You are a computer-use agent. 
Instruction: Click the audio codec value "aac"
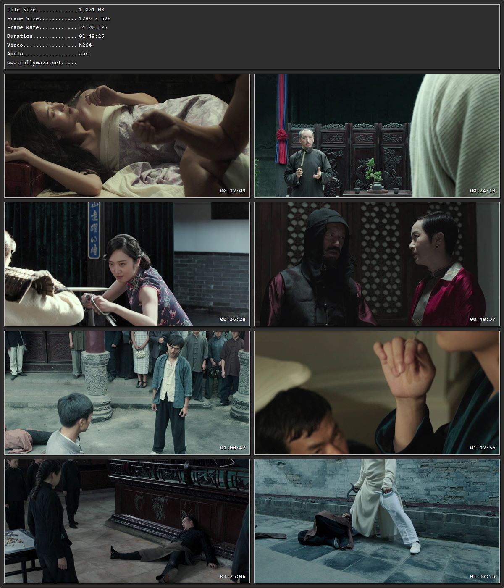tap(84, 54)
